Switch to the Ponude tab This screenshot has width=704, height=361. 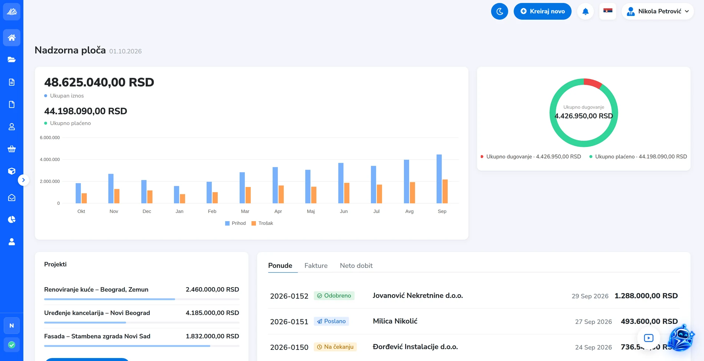280,266
